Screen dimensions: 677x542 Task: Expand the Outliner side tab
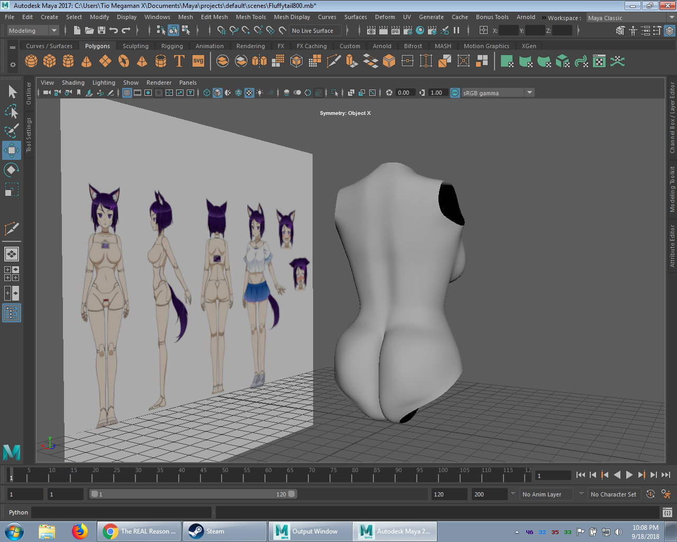tap(29, 93)
